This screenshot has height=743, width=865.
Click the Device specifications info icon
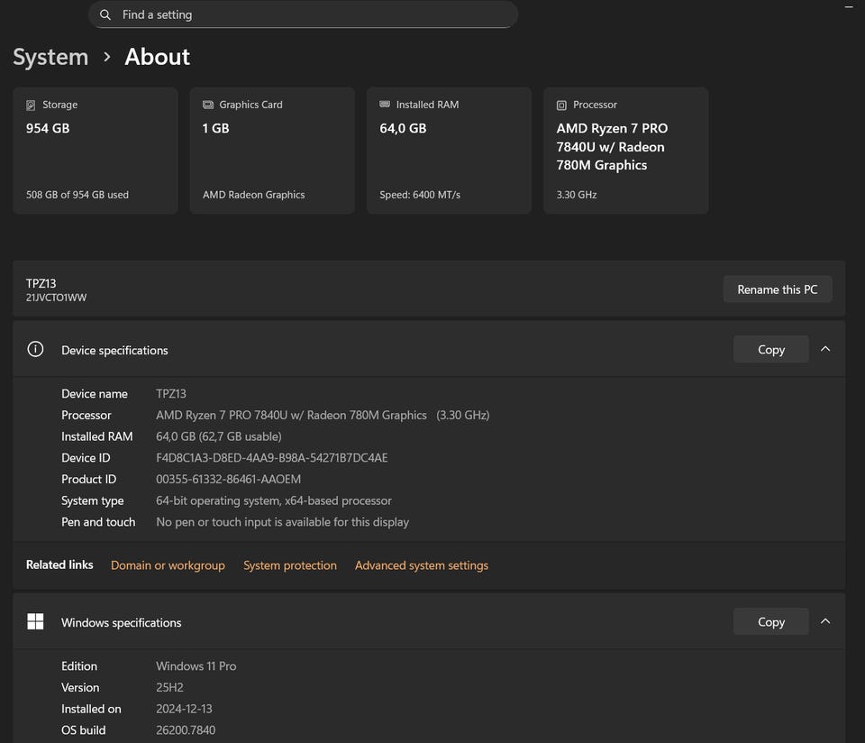point(35,350)
